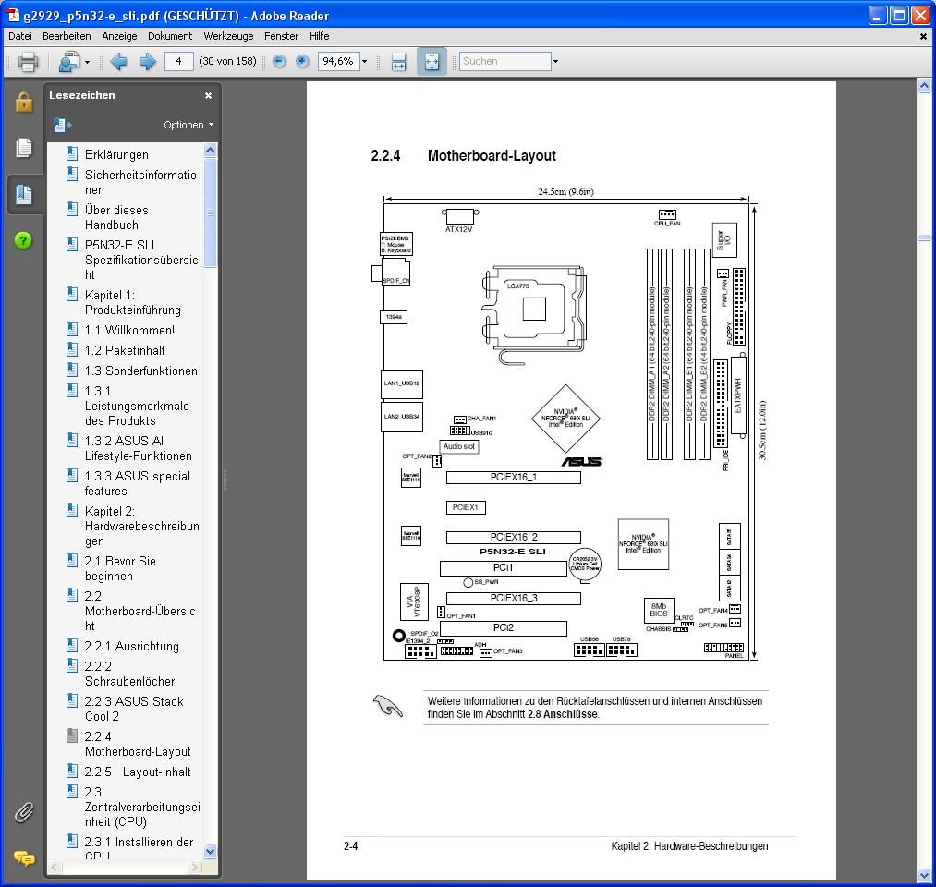Image resolution: width=936 pixels, height=887 pixels.
Task: Open 1.3.1 Leistungsmerkmale des Produkts bookmark
Action: (x=137, y=406)
